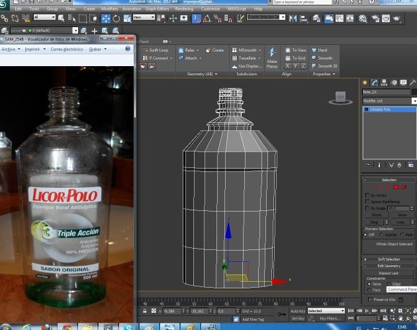417x330 pixels.
Task: Click the Bind to Space Warp icon
Action: click(26, 19)
